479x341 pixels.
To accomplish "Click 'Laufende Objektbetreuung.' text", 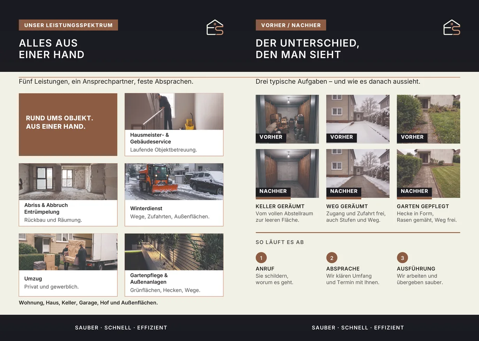I will coord(163,150).
